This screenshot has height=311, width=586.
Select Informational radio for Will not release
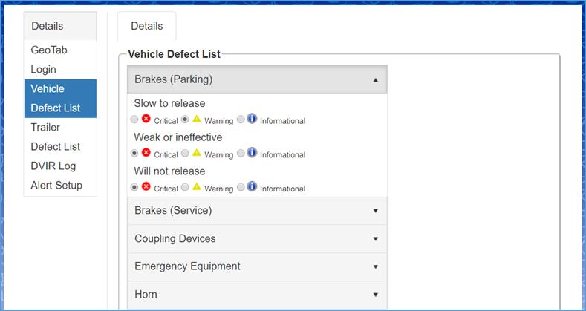[x=241, y=187]
